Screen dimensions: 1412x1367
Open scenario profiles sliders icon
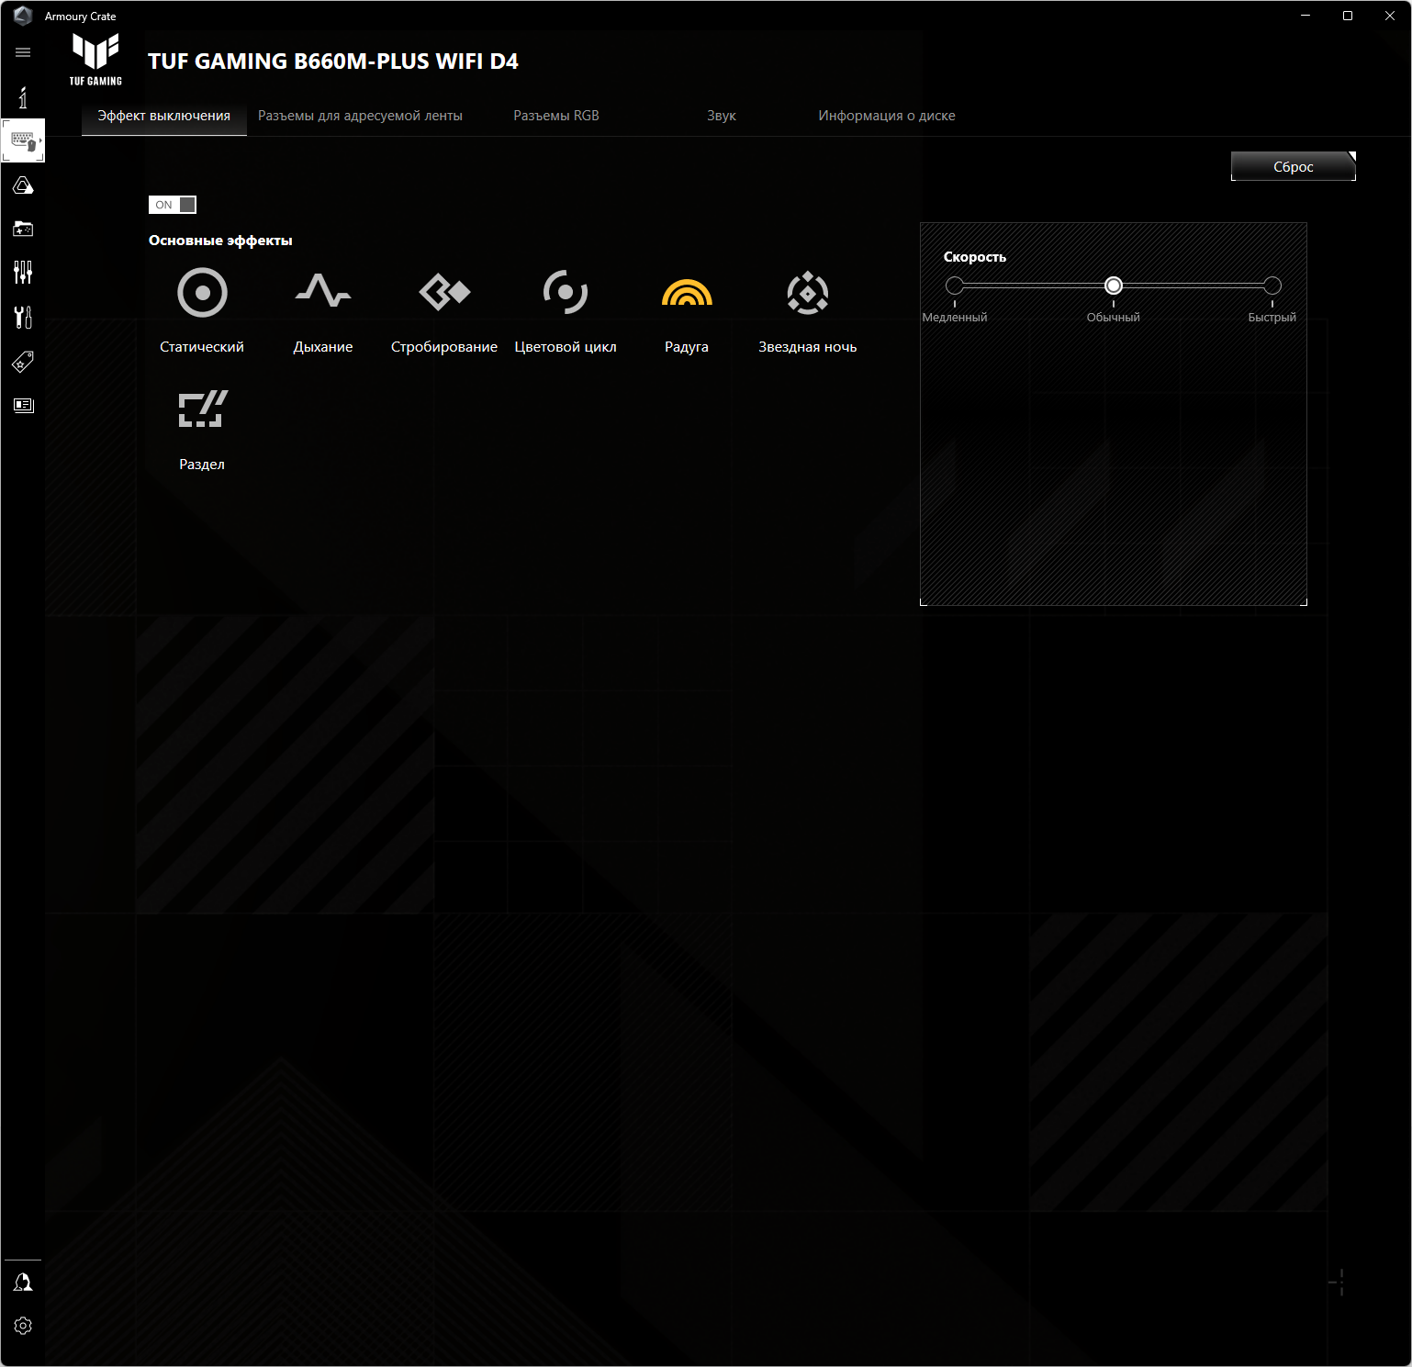[x=23, y=272]
